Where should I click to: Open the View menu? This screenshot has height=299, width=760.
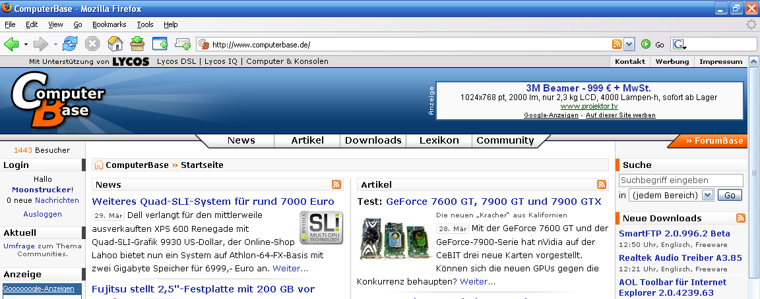click(55, 24)
